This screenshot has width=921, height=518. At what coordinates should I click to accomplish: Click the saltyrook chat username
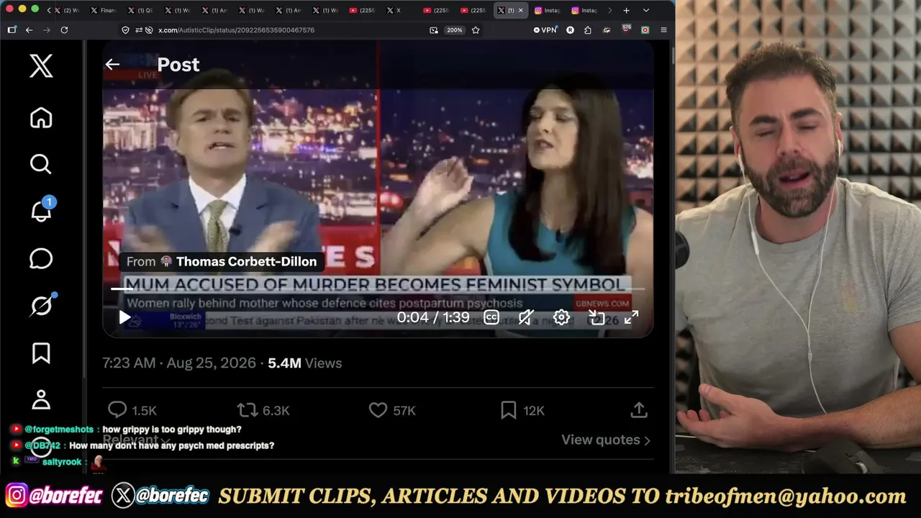tap(62, 462)
